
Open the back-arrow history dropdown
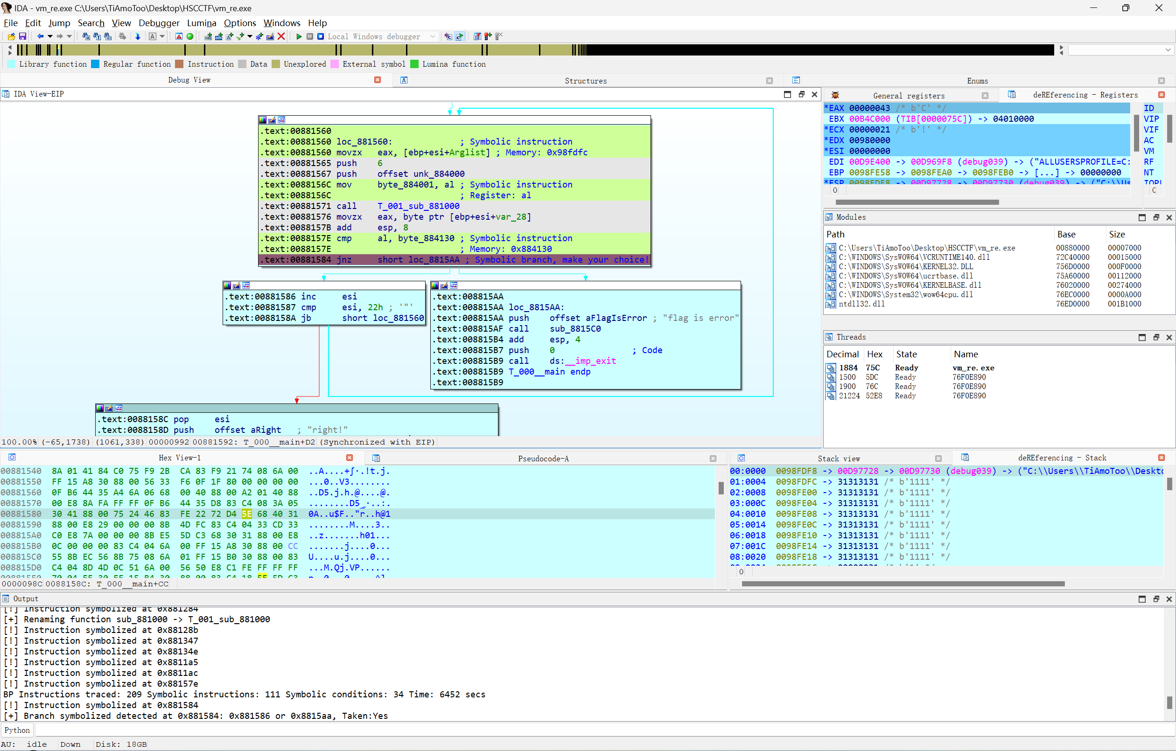click(50, 36)
